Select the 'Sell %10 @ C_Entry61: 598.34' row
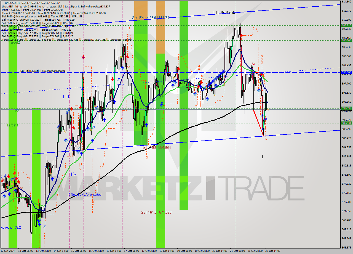 (x=38, y=23)
